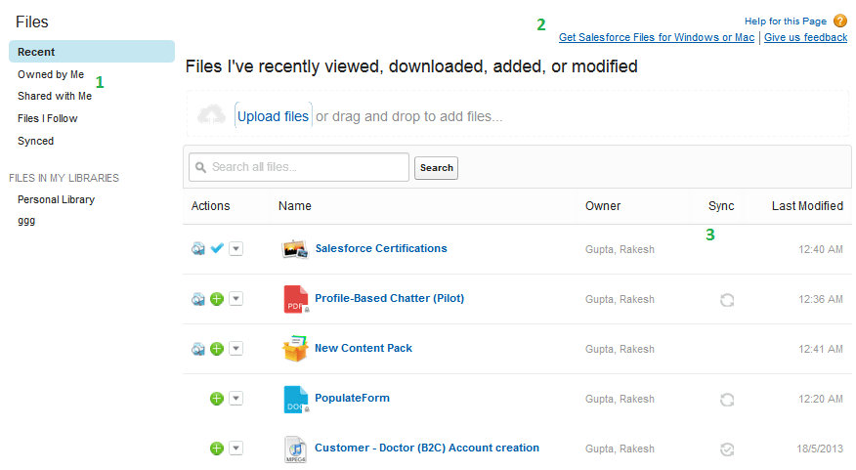Click the magnifier icon in search box

tap(201, 167)
